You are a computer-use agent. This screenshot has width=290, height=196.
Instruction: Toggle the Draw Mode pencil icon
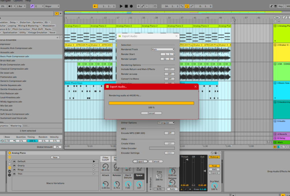click(x=271, y=6)
